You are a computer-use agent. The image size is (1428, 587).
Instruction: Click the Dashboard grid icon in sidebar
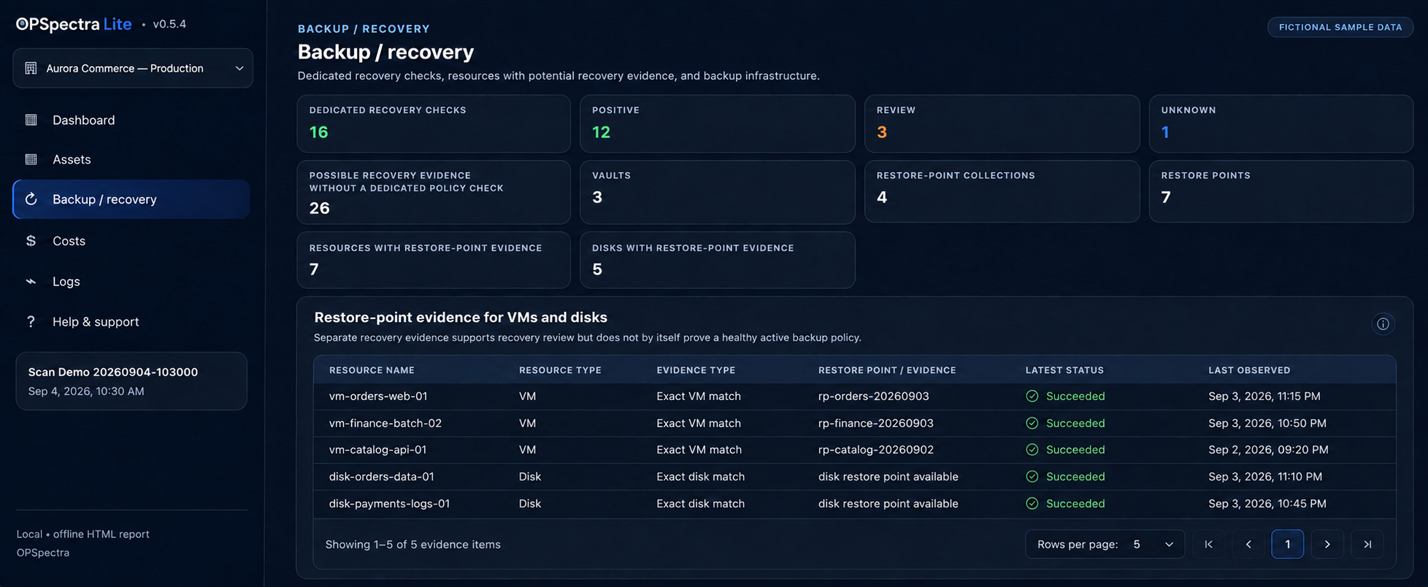coord(31,120)
